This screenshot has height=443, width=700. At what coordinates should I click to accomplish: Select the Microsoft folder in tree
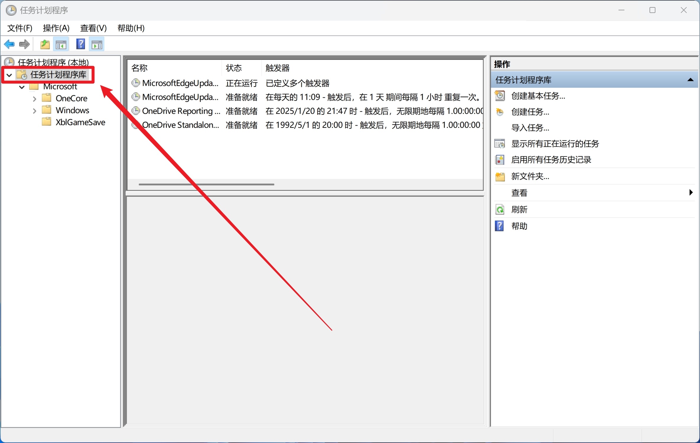60,86
